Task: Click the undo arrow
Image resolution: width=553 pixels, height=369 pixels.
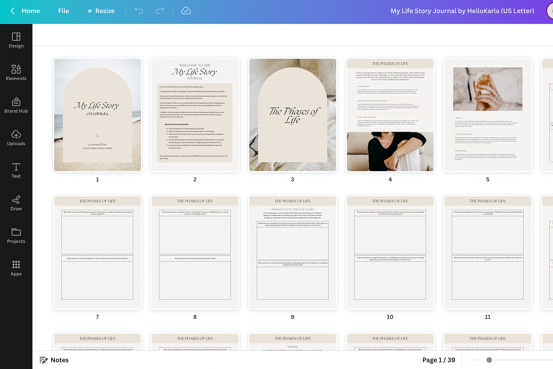Action: click(139, 11)
